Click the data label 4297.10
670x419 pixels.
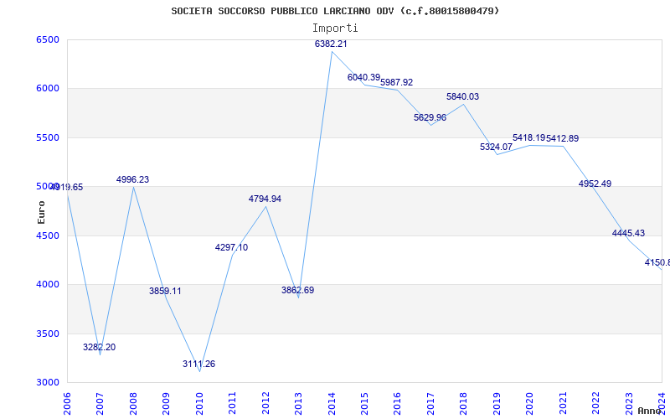231,247
